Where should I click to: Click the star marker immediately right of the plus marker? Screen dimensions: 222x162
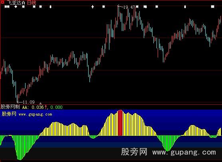(104, 7)
